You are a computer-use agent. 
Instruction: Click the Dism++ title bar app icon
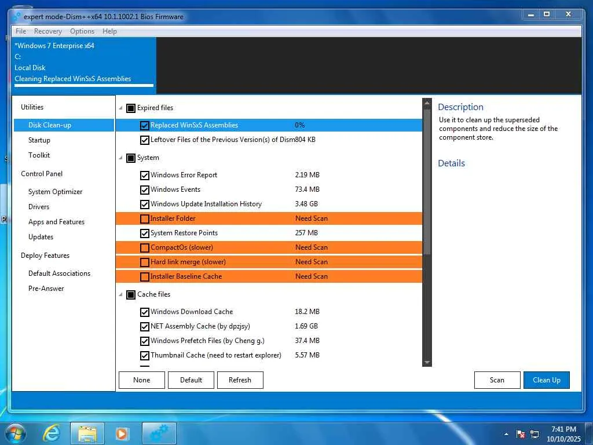pyautogui.click(x=16, y=17)
